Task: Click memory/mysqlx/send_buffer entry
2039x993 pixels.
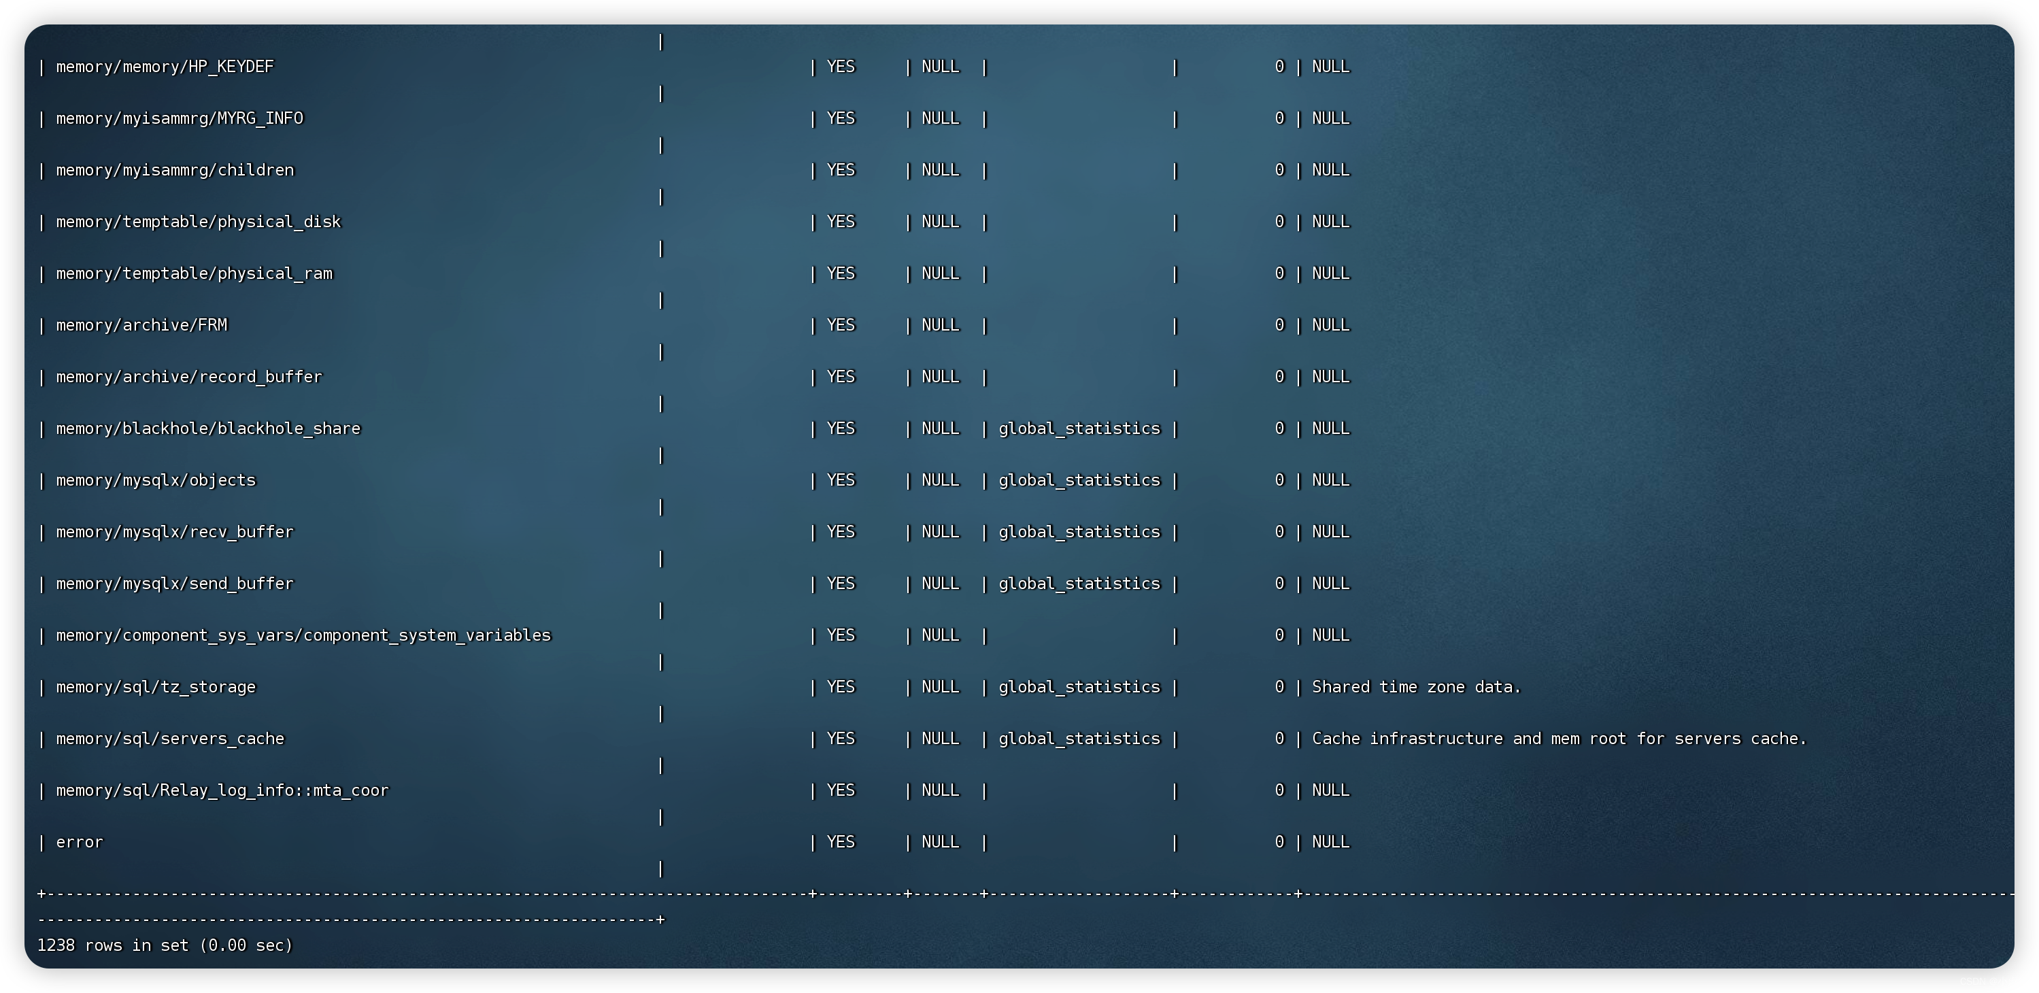Action: [175, 584]
